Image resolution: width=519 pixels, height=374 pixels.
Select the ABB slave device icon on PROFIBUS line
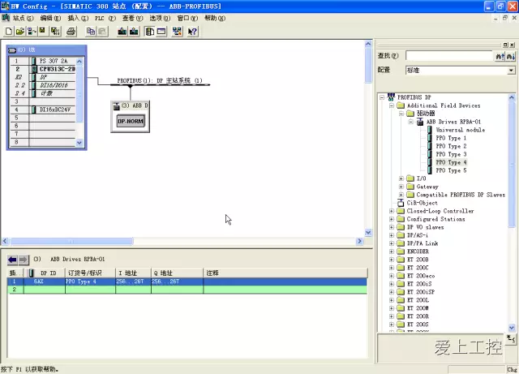click(x=117, y=106)
